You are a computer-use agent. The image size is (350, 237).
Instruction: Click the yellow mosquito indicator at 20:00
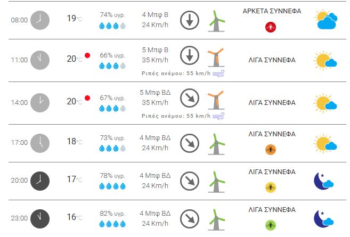click(271, 187)
